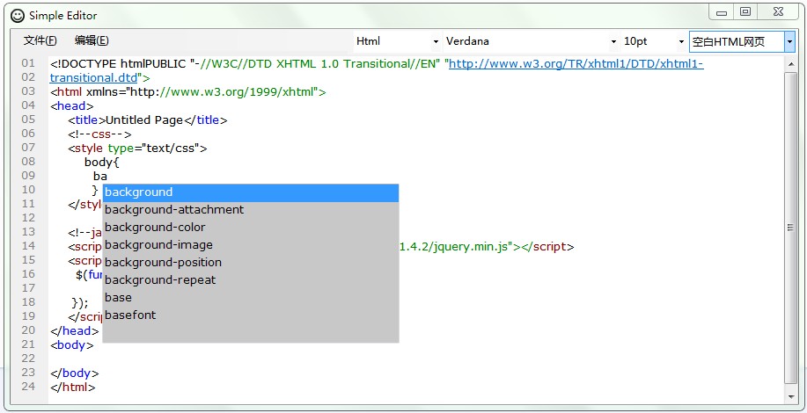This screenshot has height=413, width=807.
Task: Select 'basefont' suggestion
Action: tap(251, 315)
